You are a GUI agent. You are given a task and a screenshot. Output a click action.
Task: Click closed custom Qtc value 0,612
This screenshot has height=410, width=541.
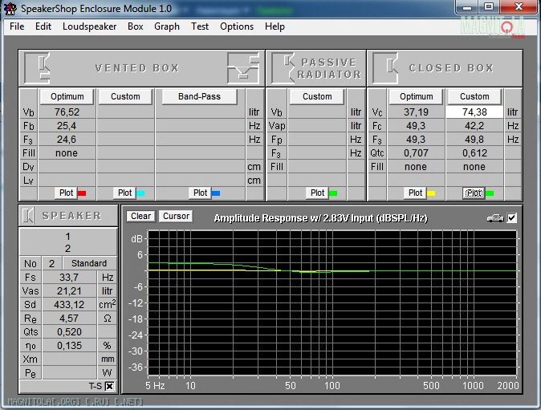pos(474,153)
